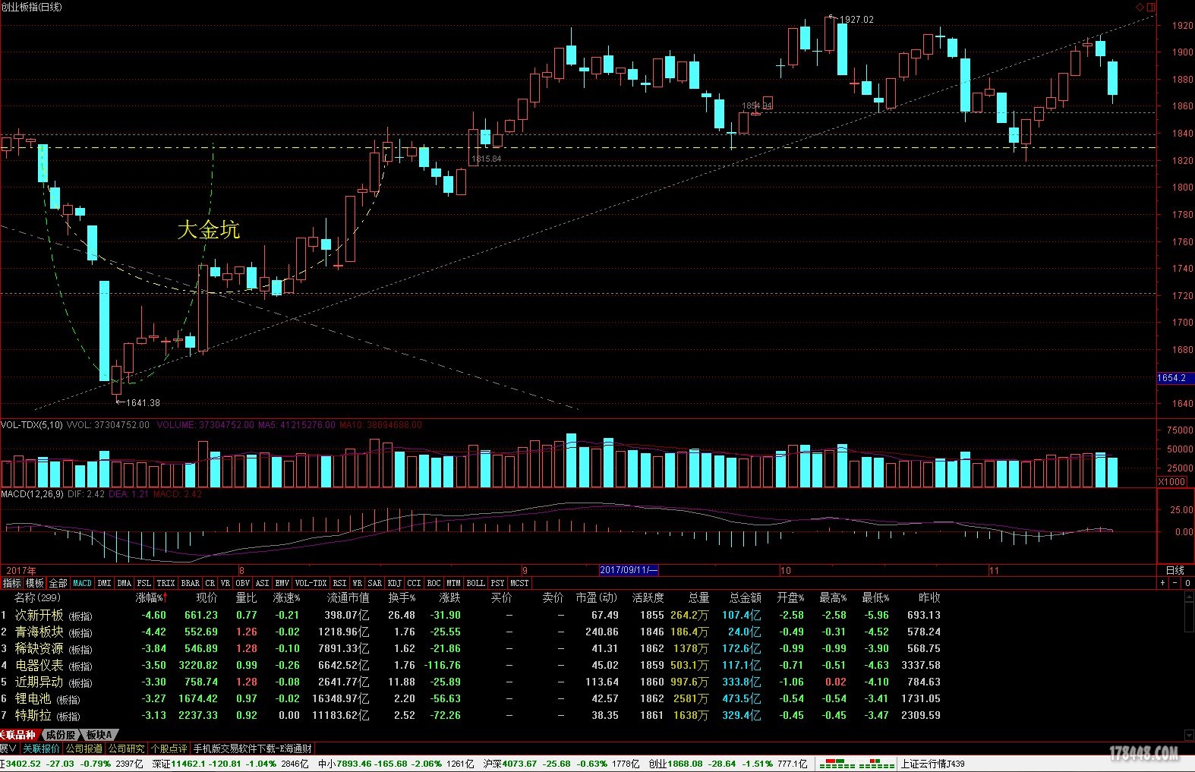
Task: Select the 全部 indicator tab
Action: click(58, 583)
